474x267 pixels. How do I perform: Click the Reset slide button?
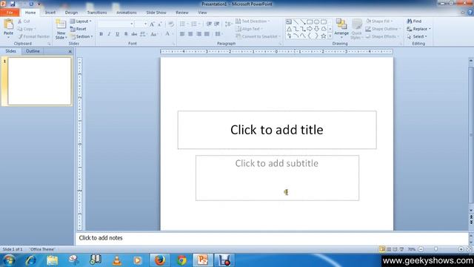coord(79,29)
